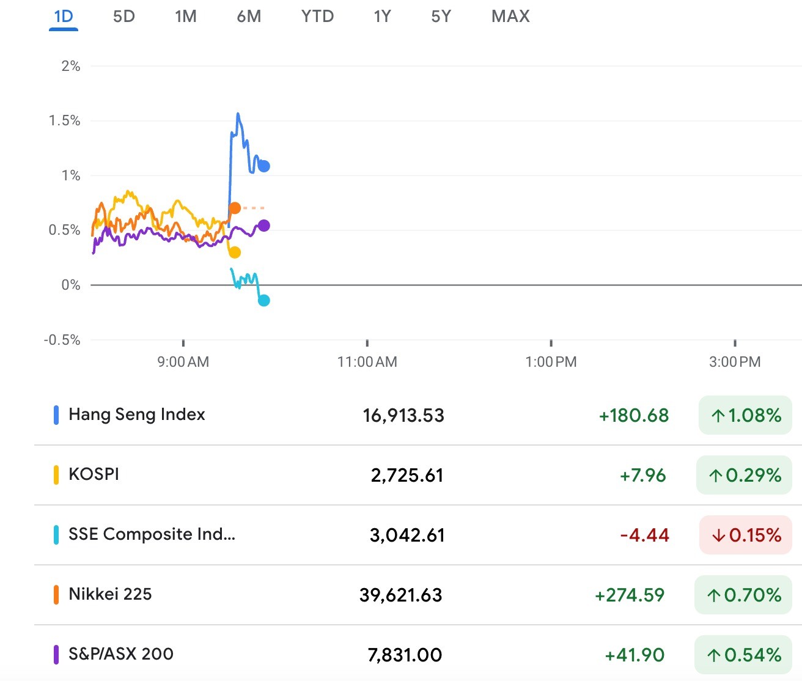This screenshot has width=802, height=681.
Task: Click the blue Hang Seng endpoint dot on chart
Action: [x=264, y=166]
